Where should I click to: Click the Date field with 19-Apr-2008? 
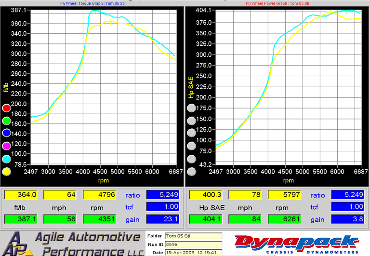pyautogui.click(x=193, y=253)
